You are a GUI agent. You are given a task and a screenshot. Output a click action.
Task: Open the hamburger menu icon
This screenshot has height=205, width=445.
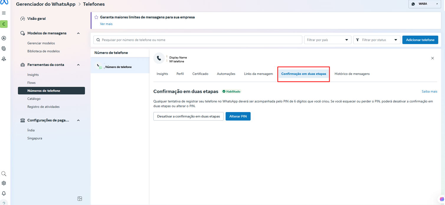[x=4, y=13]
